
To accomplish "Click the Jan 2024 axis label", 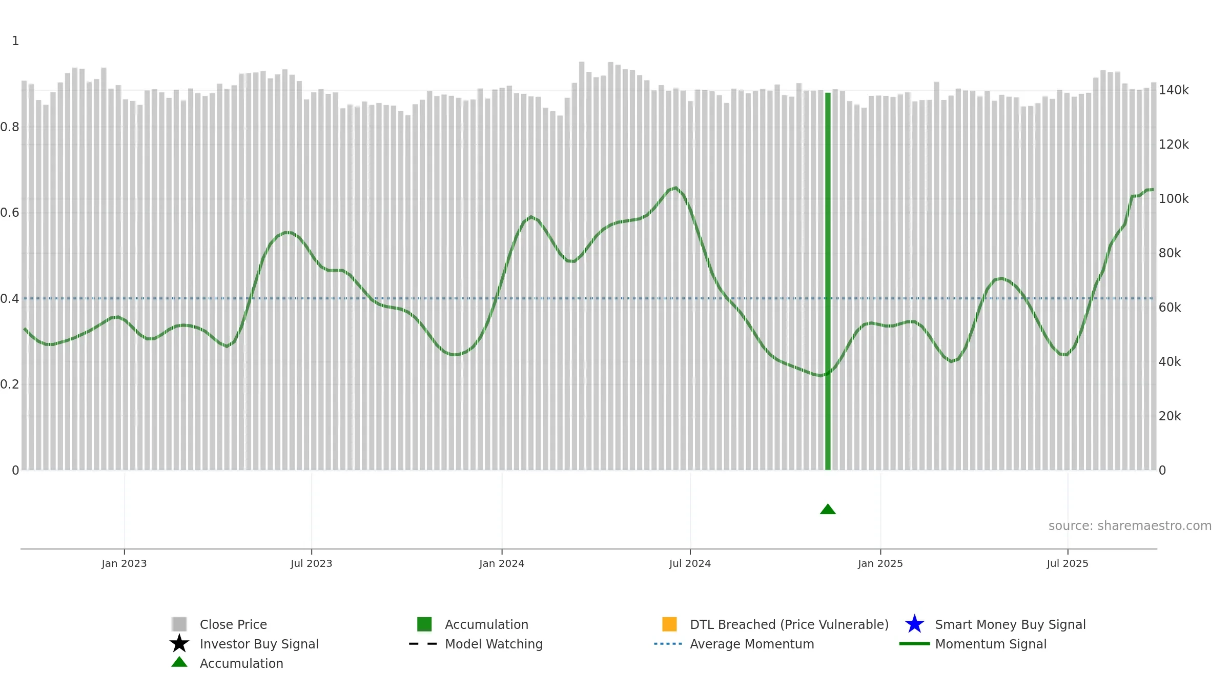I will [x=502, y=563].
